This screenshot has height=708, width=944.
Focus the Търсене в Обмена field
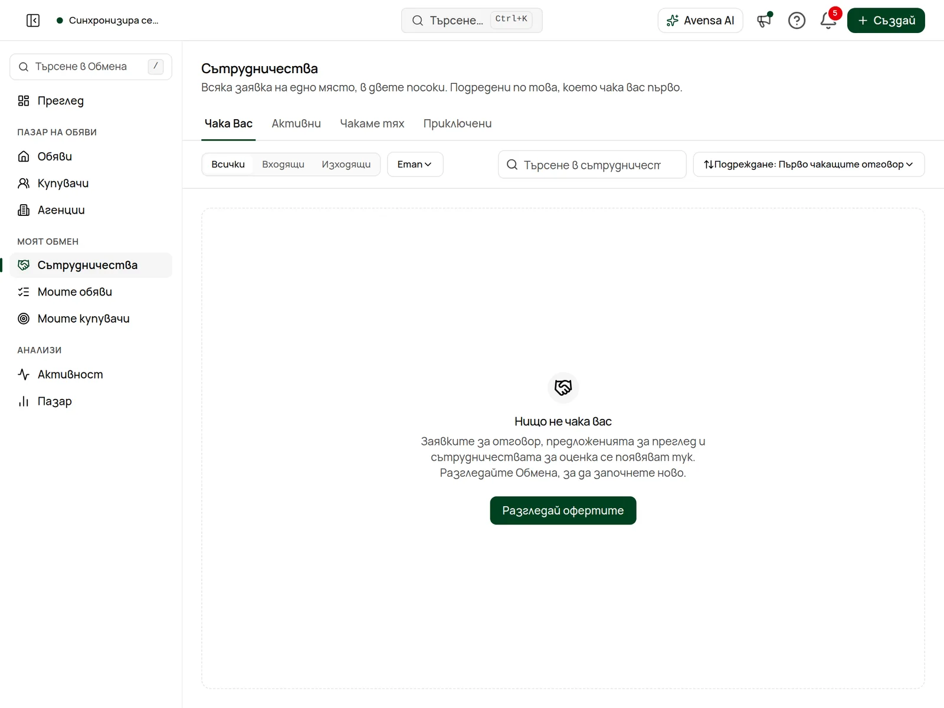pyautogui.click(x=91, y=67)
